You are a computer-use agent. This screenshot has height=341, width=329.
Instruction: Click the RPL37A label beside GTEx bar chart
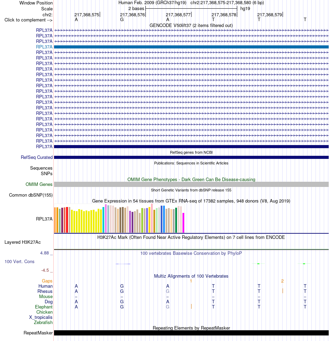click(44, 219)
